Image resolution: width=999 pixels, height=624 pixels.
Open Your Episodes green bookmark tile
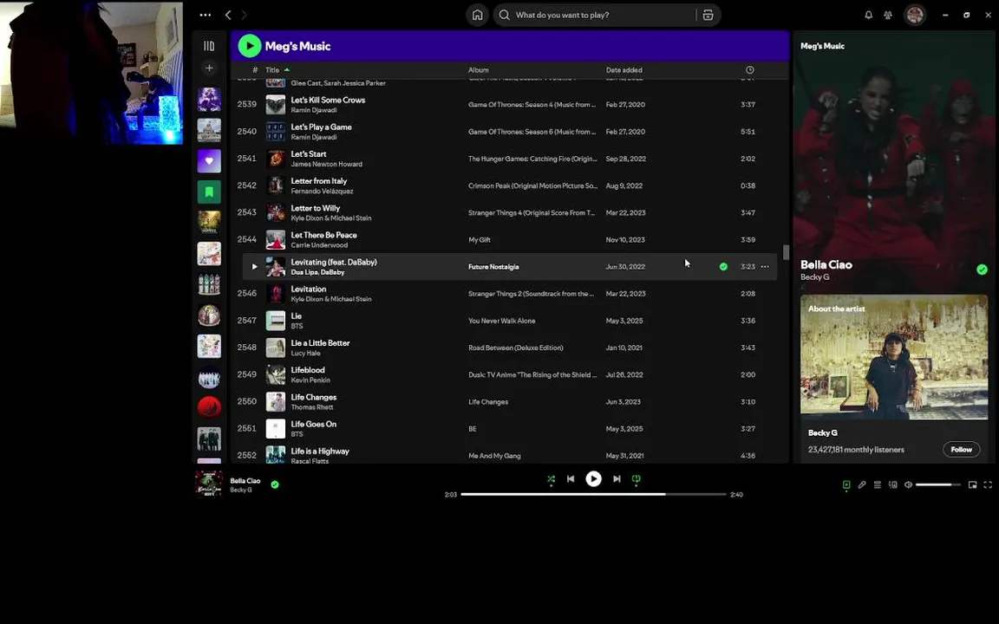coord(209,192)
